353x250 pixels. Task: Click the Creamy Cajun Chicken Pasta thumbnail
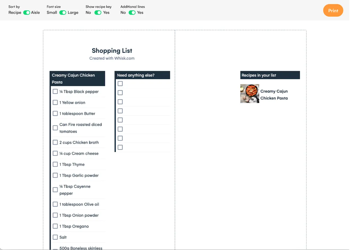[x=250, y=94]
